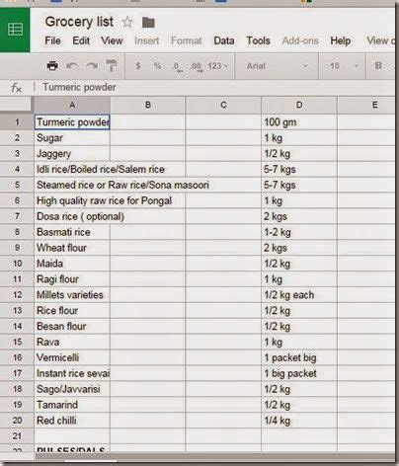
Task: Format as currency with dollar icon
Action: coord(138,66)
